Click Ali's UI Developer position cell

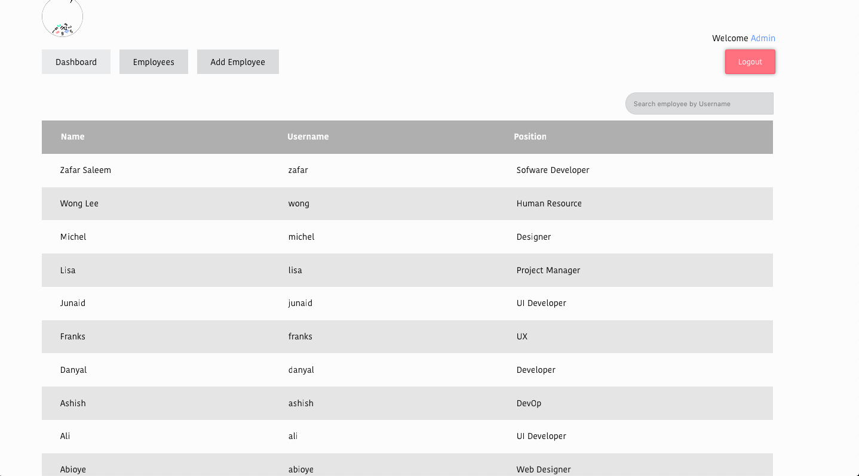[541, 436]
